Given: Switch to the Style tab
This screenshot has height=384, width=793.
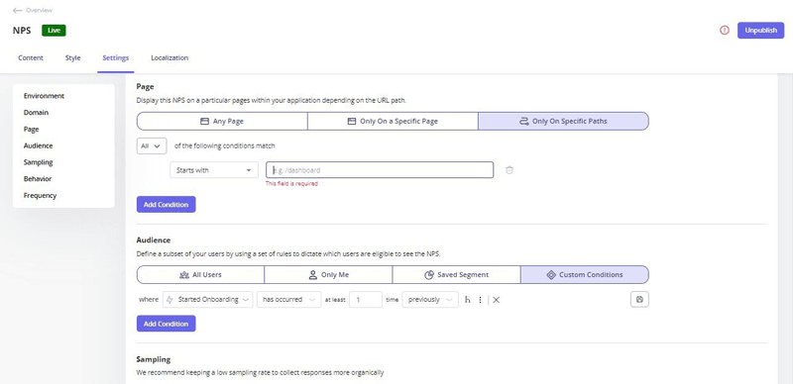Looking at the screenshot, I should (72, 58).
